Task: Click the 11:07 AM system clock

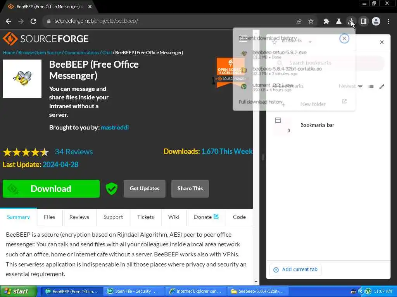Action: [x=383, y=292]
